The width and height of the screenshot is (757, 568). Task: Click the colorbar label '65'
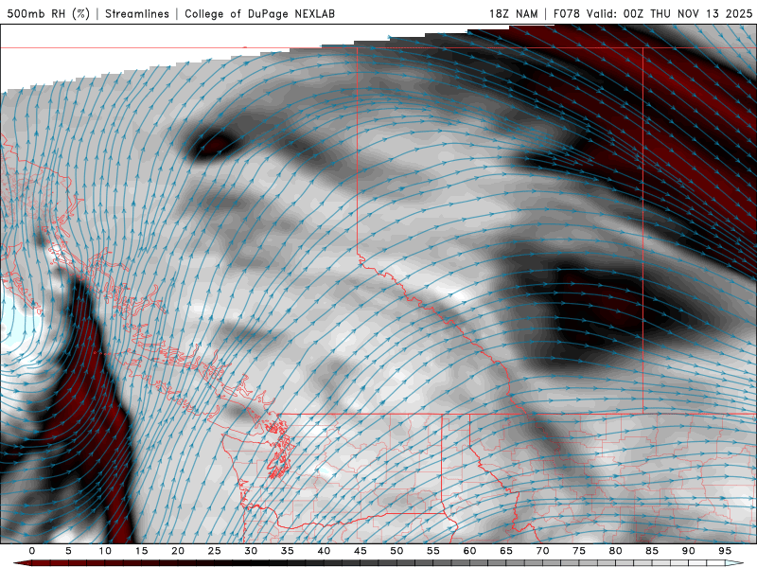tap(506, 551)
